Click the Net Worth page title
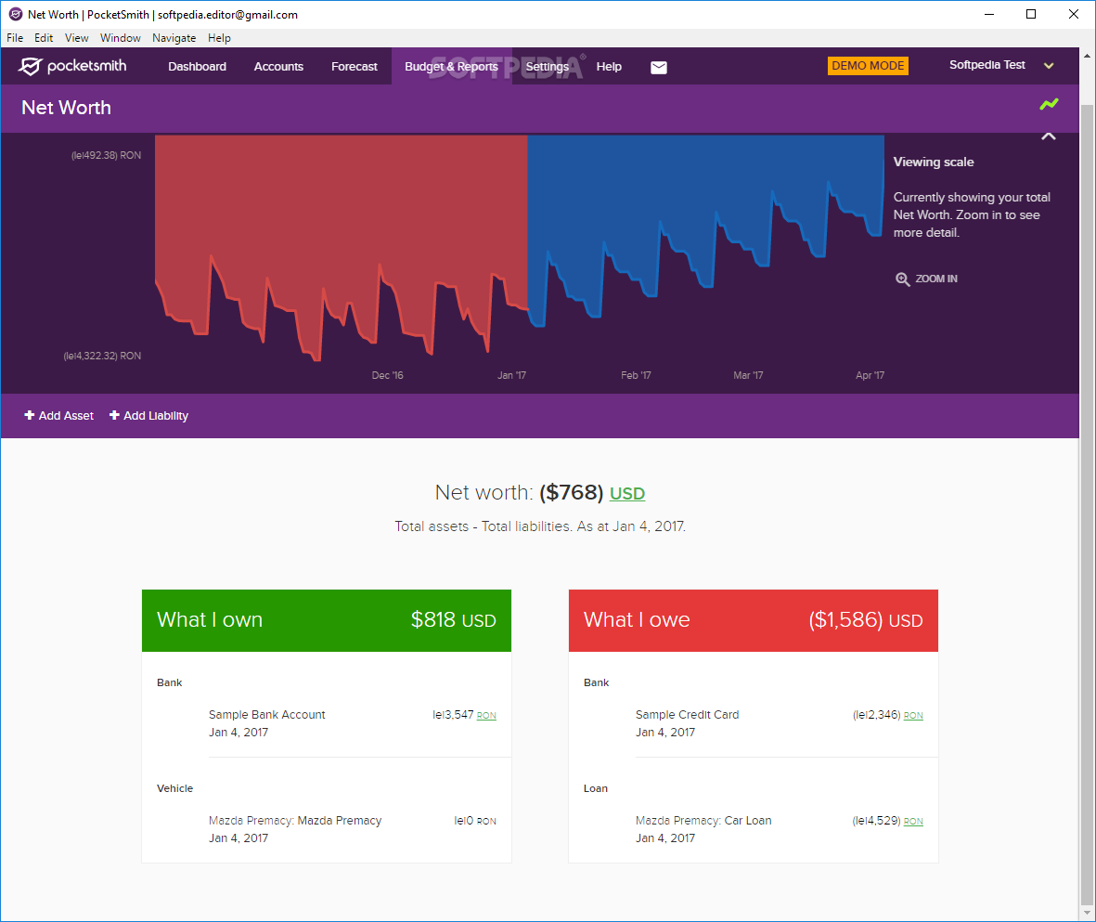The width and height of the screenshot is (1096, 922). point(67,108)
